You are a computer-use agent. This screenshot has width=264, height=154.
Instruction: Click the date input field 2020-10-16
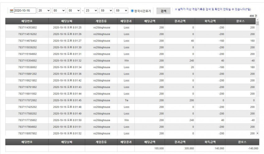(25, 11)
